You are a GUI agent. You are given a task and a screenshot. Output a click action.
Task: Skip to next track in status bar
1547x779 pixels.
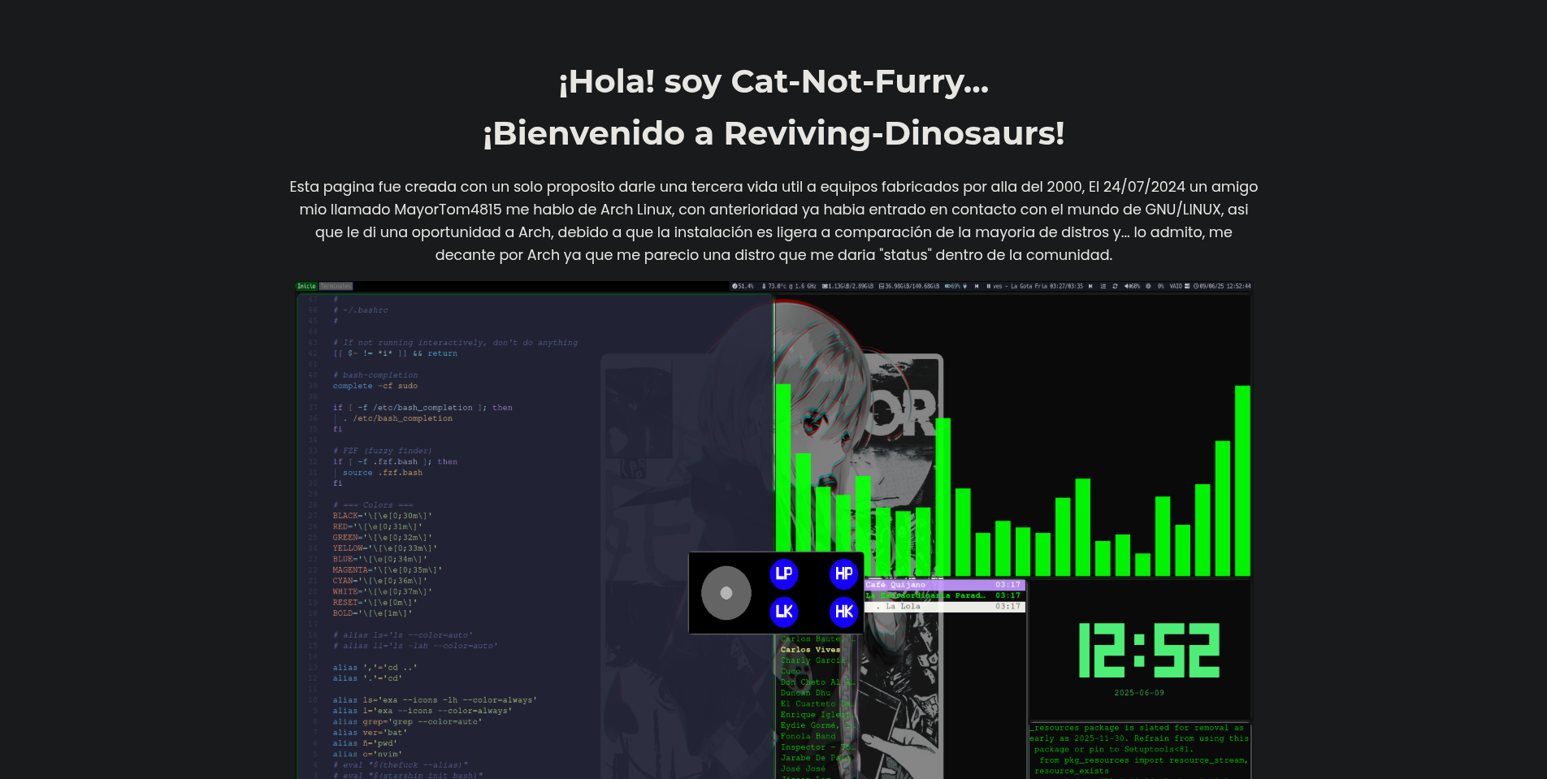[1090, 286]
